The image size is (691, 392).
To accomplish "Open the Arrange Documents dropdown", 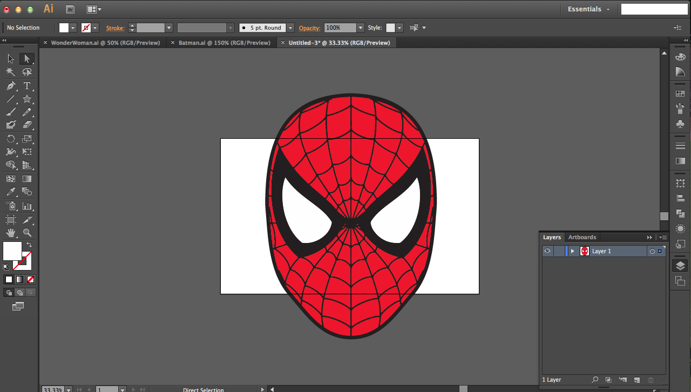I will coord(94,9).
